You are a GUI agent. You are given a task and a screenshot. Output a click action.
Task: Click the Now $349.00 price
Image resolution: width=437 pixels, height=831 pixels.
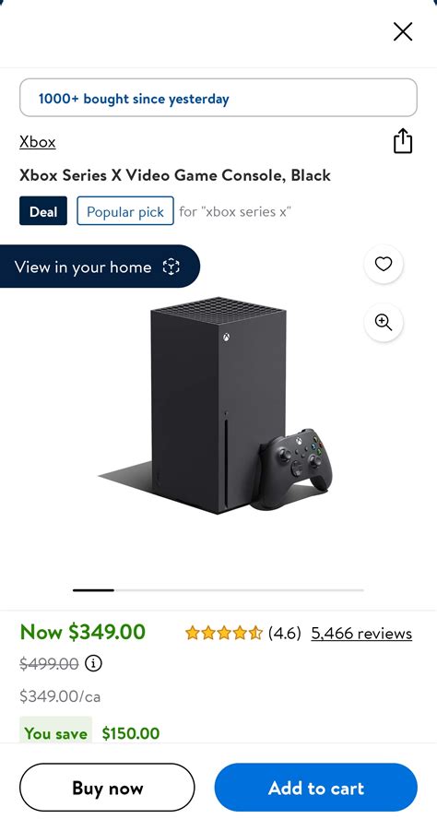[83, 632]
